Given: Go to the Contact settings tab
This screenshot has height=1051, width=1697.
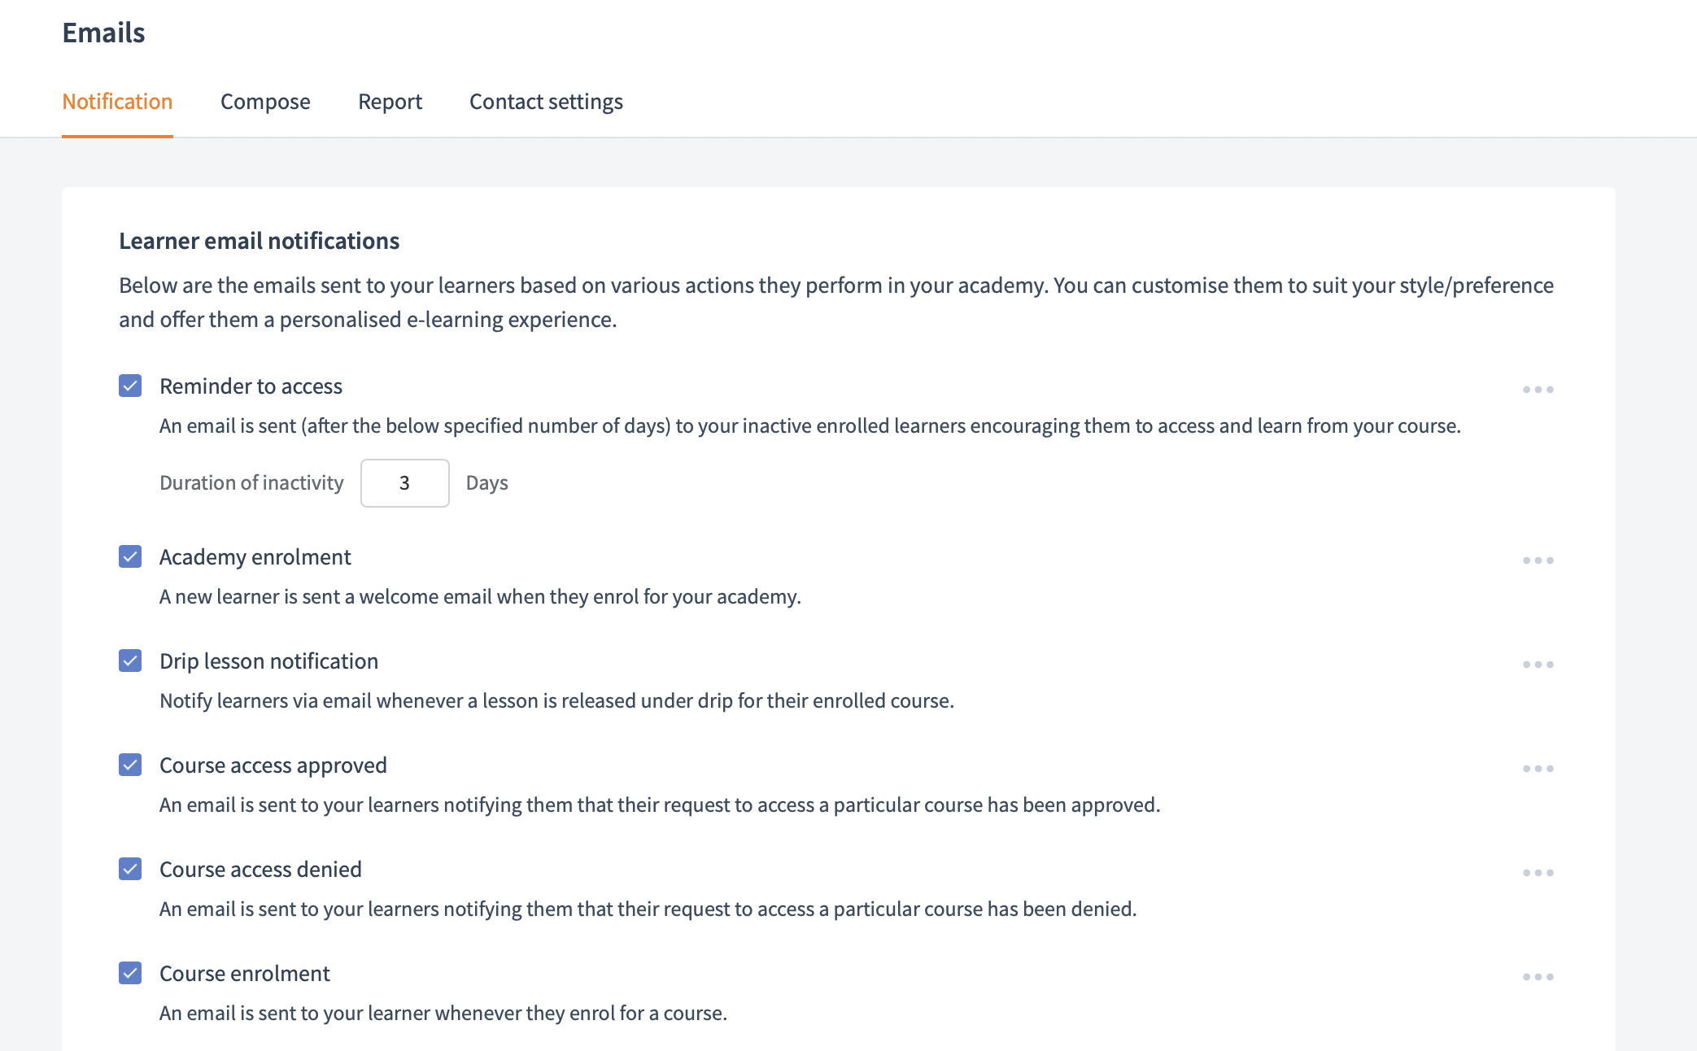Looking at the screenshot, I should [546, 102].
